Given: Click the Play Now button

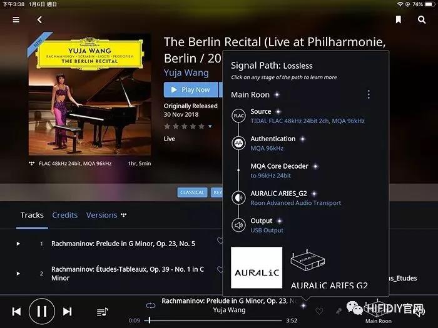Looking at the screenshot, I should click(191, 90).
